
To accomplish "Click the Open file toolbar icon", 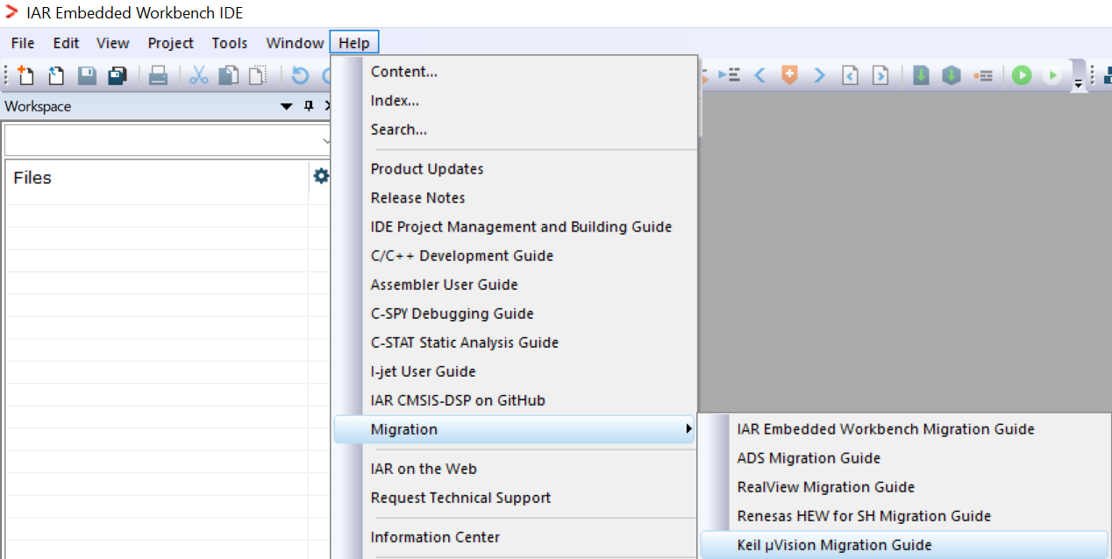I will (56, 76).
